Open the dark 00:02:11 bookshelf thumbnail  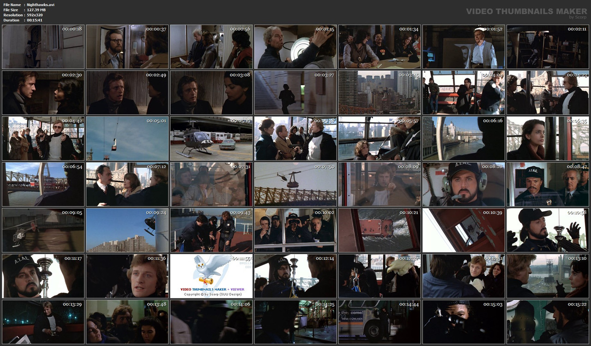(548, 47)
